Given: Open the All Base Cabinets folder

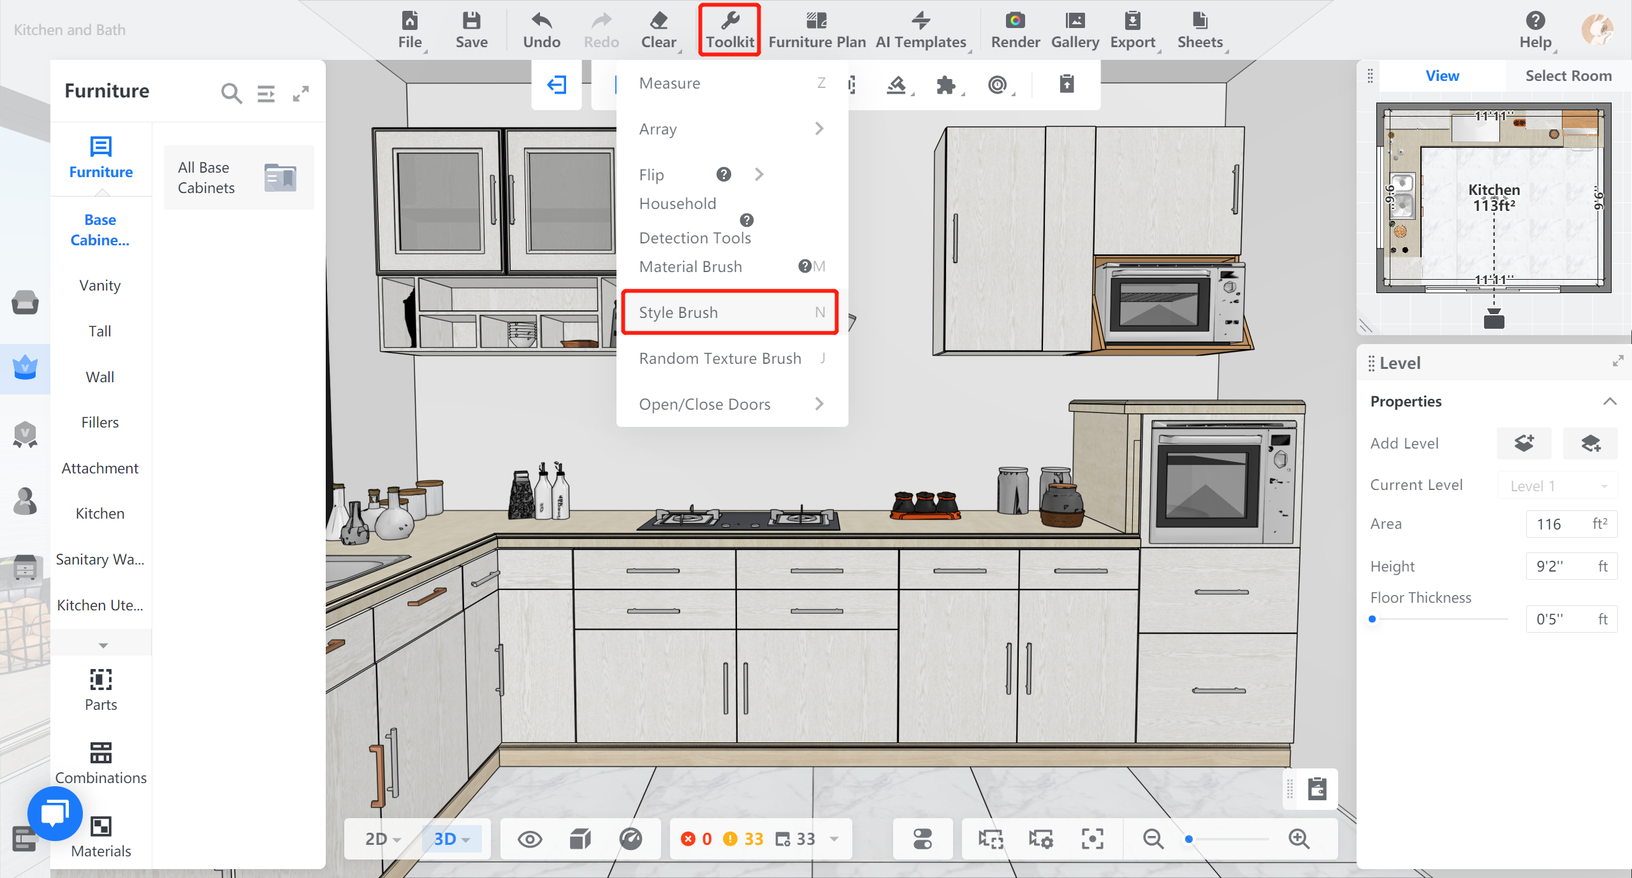Looking at the screenshot, I should (238, 178).
